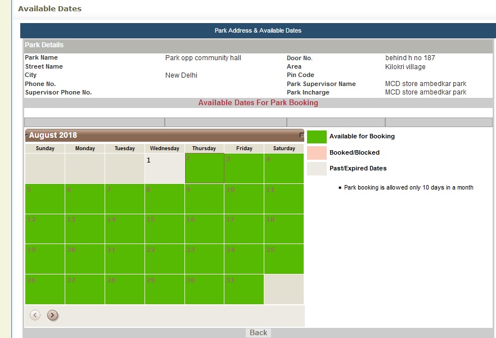Click green Available for Booking swatch

pyautogui.click(x=317, y=137)
